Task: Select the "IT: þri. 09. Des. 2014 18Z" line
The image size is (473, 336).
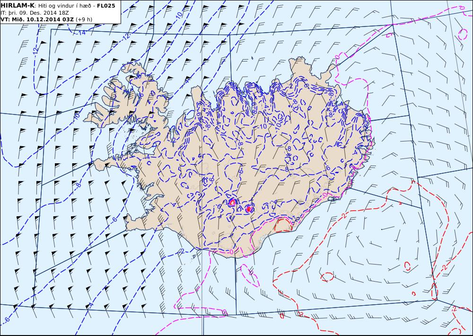Action: (x=35, y=13)
